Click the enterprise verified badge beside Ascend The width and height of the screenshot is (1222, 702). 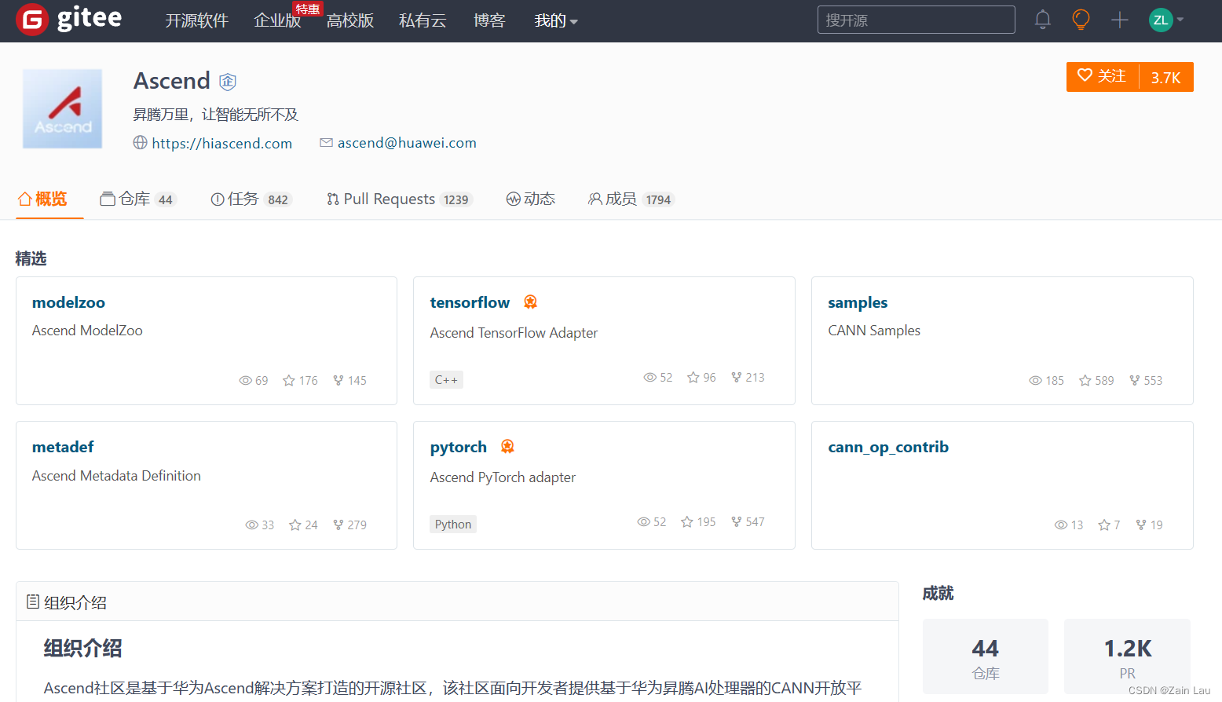pyautogui.click(x=228, y=81)
